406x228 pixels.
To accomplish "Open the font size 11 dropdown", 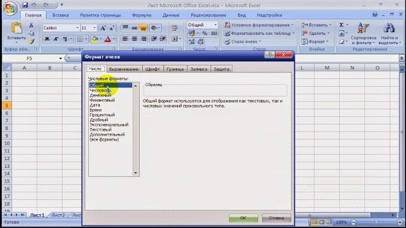I will point(94,28).
